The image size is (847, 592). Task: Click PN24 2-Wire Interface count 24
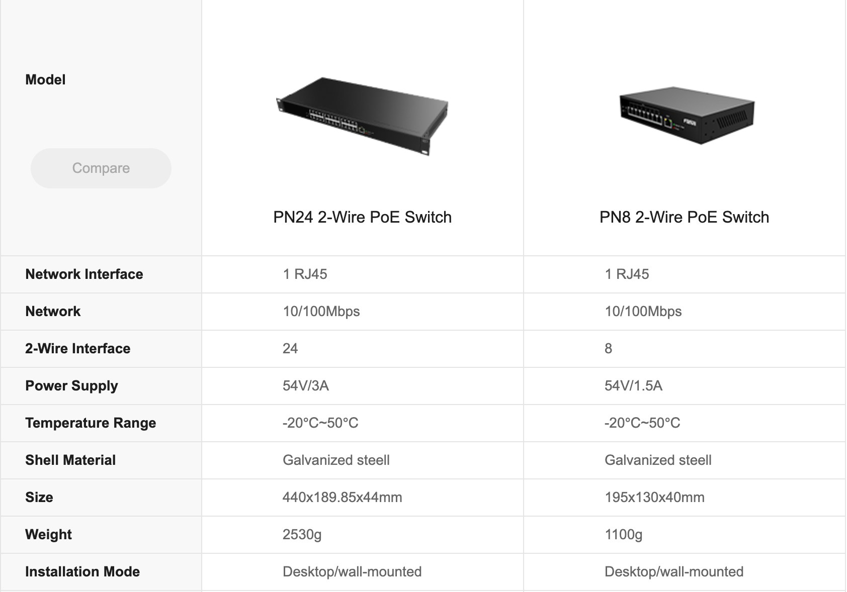pyautogui.click(x=290, y=348)
